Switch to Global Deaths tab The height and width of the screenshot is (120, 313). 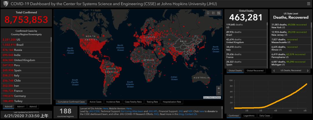235,71
